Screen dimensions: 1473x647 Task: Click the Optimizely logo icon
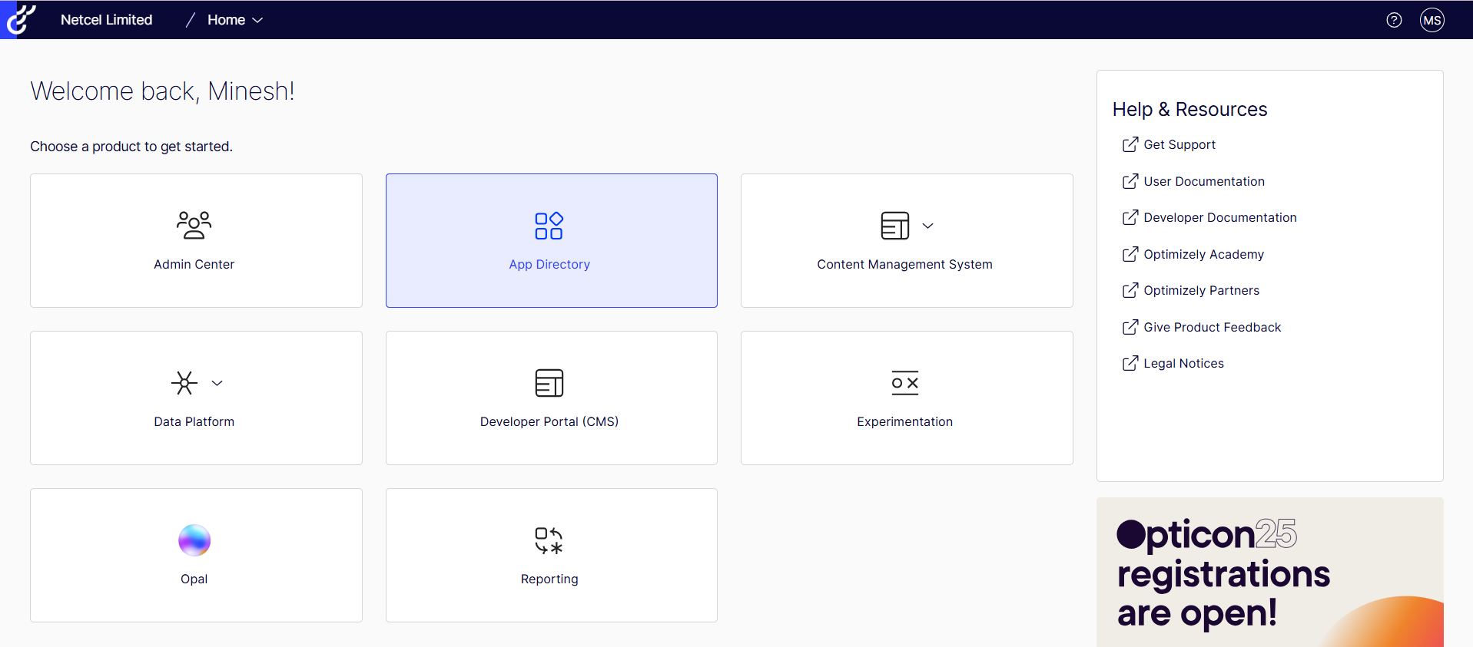[20, 20]
